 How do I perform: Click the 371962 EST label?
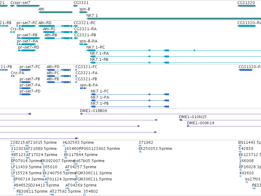tap(146, 143)
